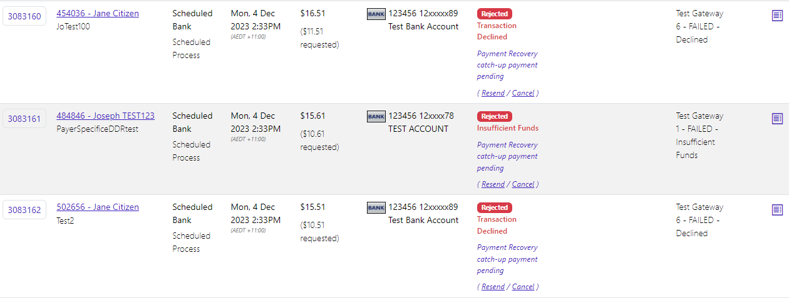Image resolution: width=794 pixels, height=298 pixels.
Task: Click bank icon in the 3083162 row
Action: point(376,207)
